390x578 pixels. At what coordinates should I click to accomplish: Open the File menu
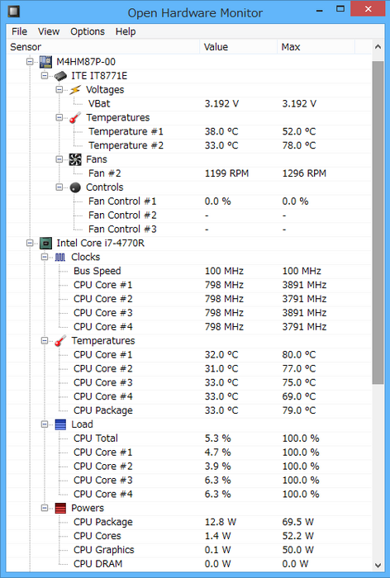click(19, 31)
